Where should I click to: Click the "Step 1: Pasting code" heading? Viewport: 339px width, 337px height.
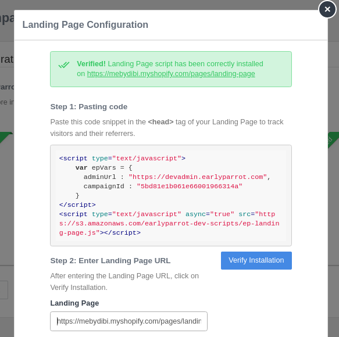88,107
